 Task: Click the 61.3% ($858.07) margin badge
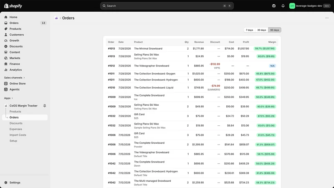pyautogui.click(x=266, y=145)
